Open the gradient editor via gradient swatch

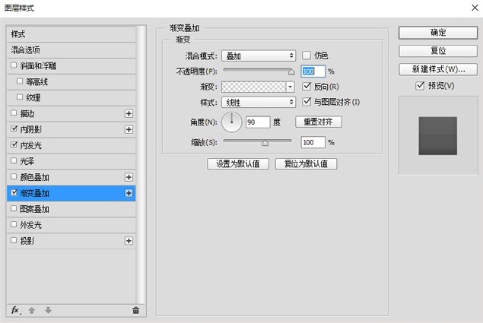click(253, 87)
